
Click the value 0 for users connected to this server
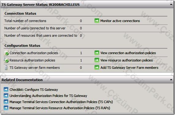(x=81, y=28)
